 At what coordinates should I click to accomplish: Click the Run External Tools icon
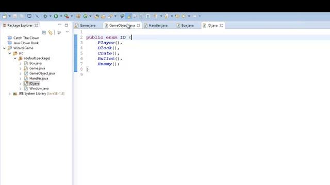[x=67, y=16]
